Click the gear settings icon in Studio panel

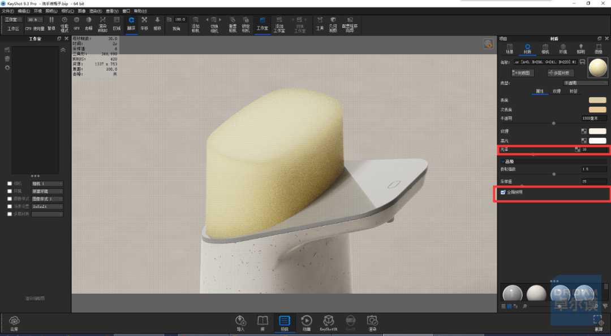click(x=7, y=68)
